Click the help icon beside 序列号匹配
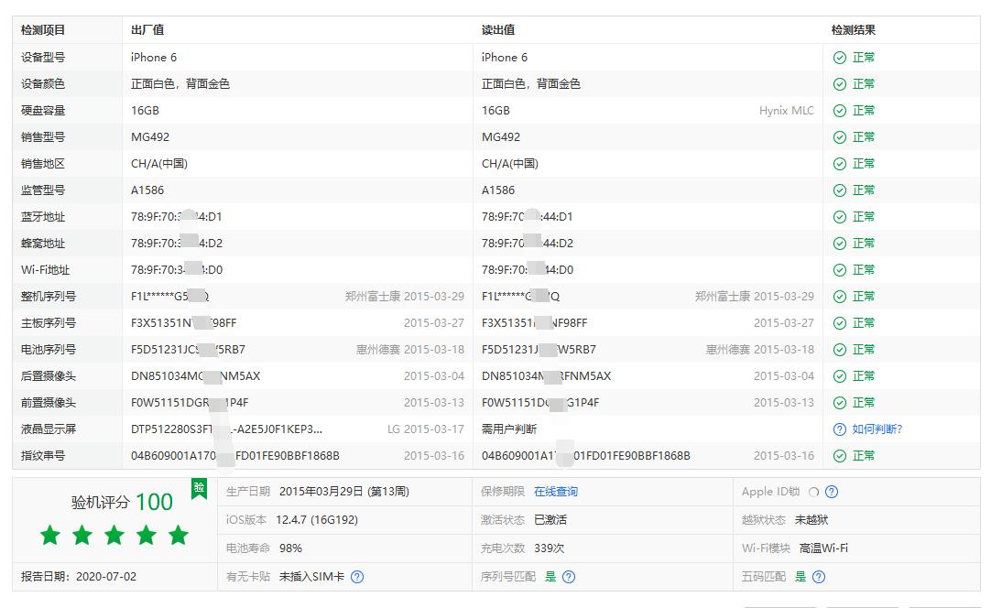 tap(569, 577)
